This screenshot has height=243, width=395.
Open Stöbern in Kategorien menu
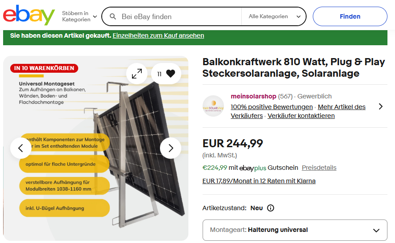(x=80, y=16)
